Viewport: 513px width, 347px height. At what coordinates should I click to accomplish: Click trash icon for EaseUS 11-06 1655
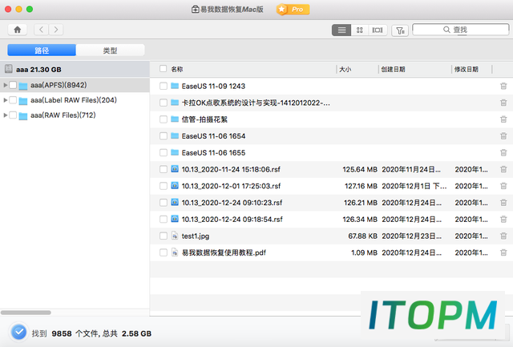pyautogui.click(x=503, y=153)
